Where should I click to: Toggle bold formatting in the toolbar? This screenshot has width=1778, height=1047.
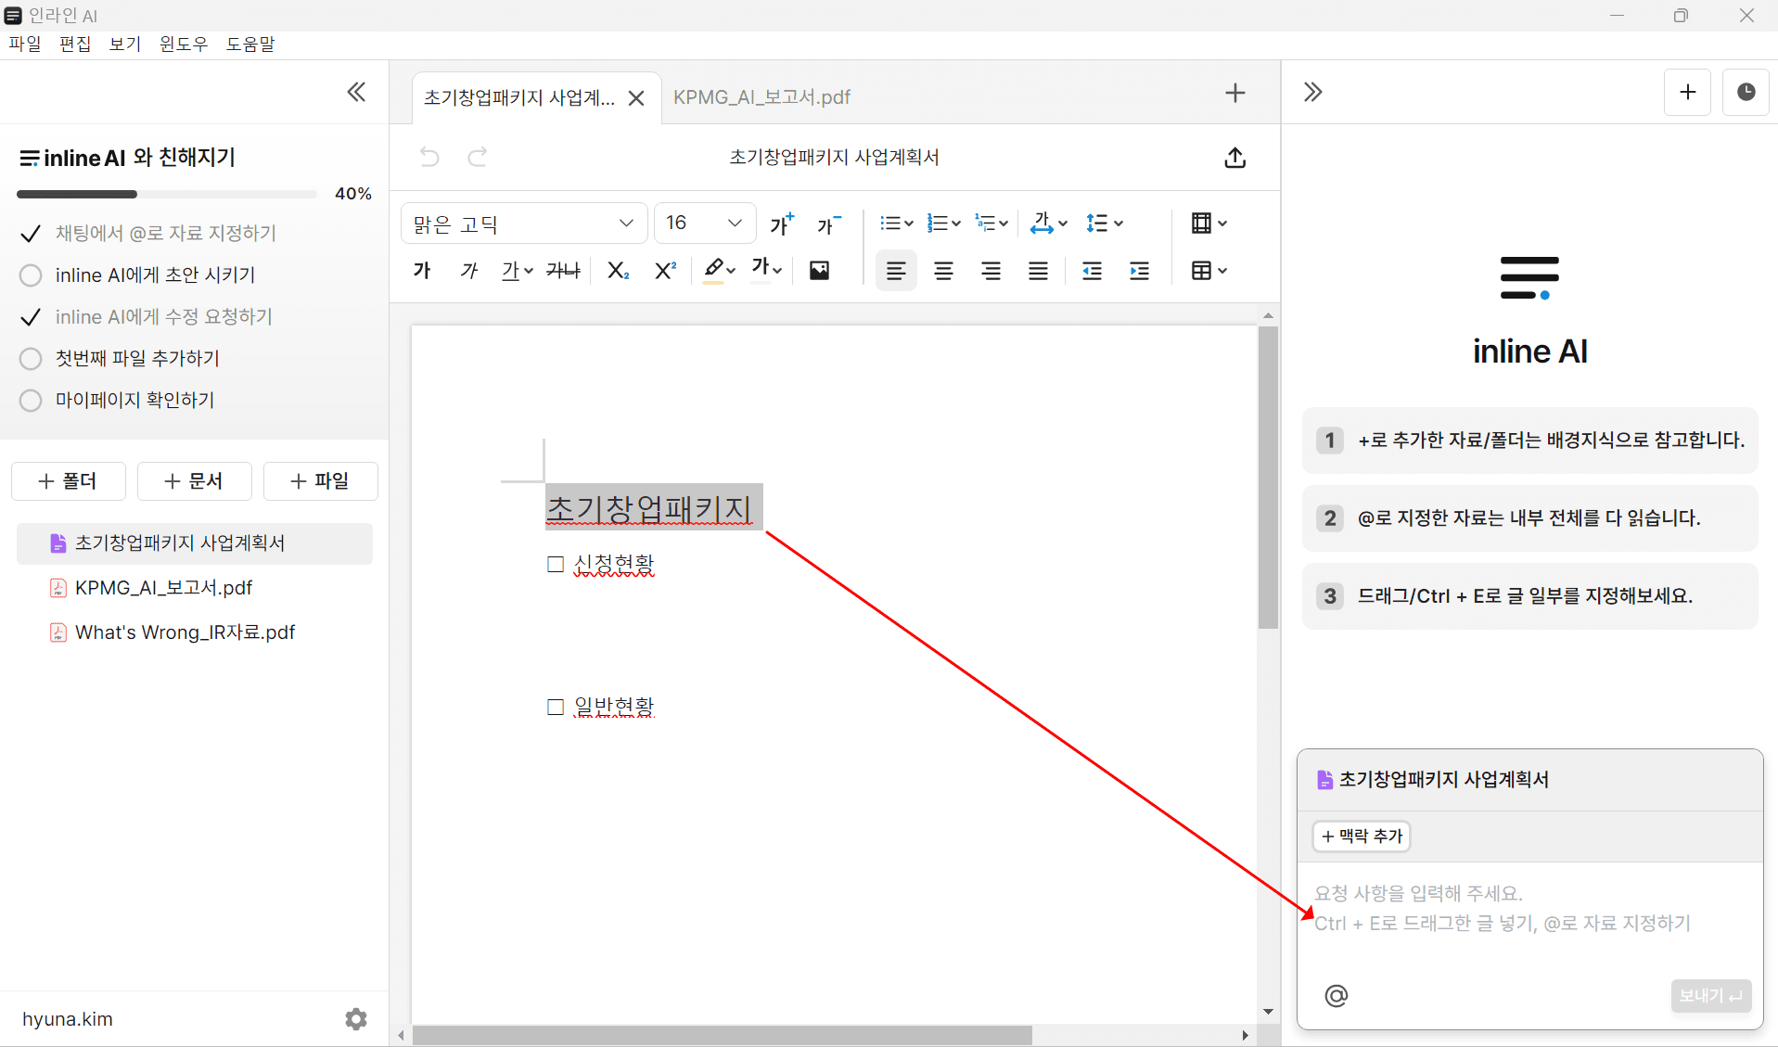coord(422,270)
